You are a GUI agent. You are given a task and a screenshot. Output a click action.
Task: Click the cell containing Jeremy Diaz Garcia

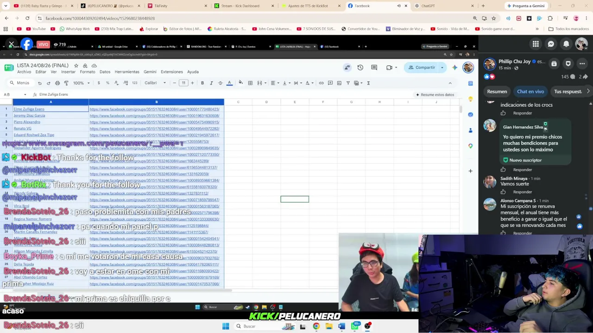click(50, 116)
